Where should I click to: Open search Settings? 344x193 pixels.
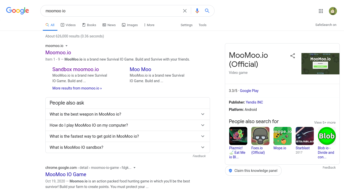[x=187, y=25]
